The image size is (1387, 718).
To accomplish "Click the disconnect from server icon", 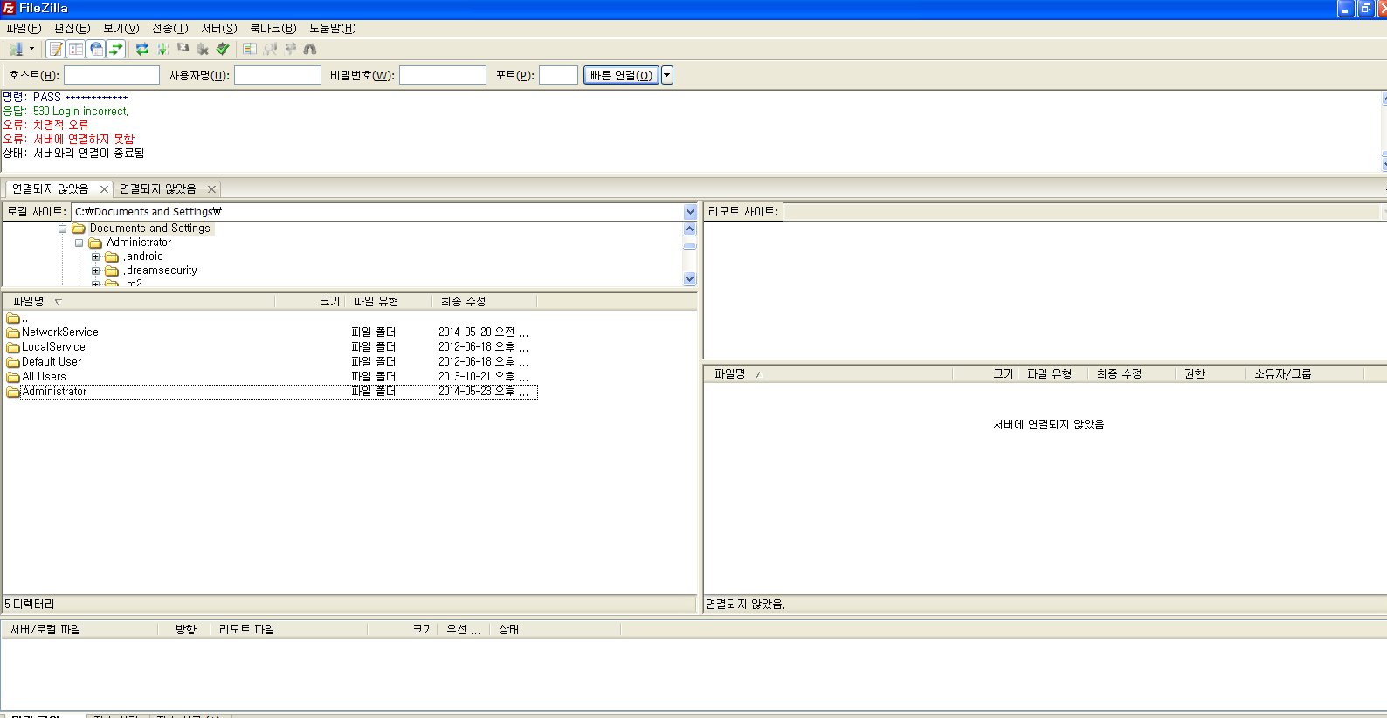I will click(203, 49).
